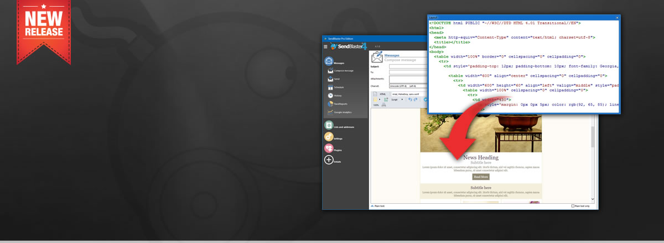664x243 pixels.
Task: Expand the Plain text panel arrow
Action: [372, 206]
